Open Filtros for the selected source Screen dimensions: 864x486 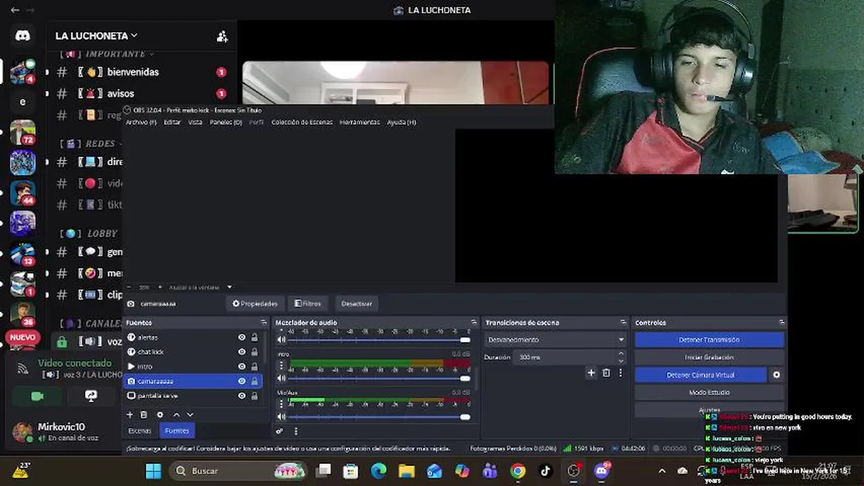pyautogui.click(x=308, y=304)
